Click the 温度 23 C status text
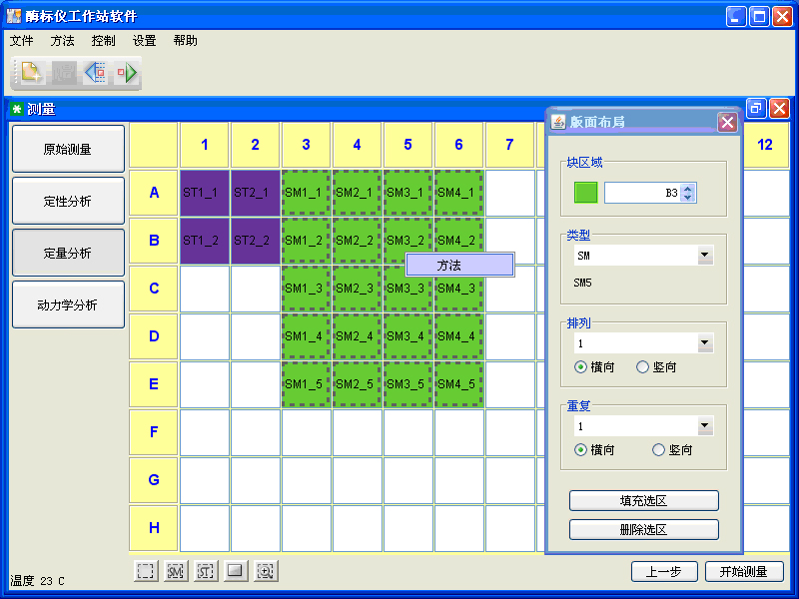This screenshot has height=599, width=799. (37, 581)
